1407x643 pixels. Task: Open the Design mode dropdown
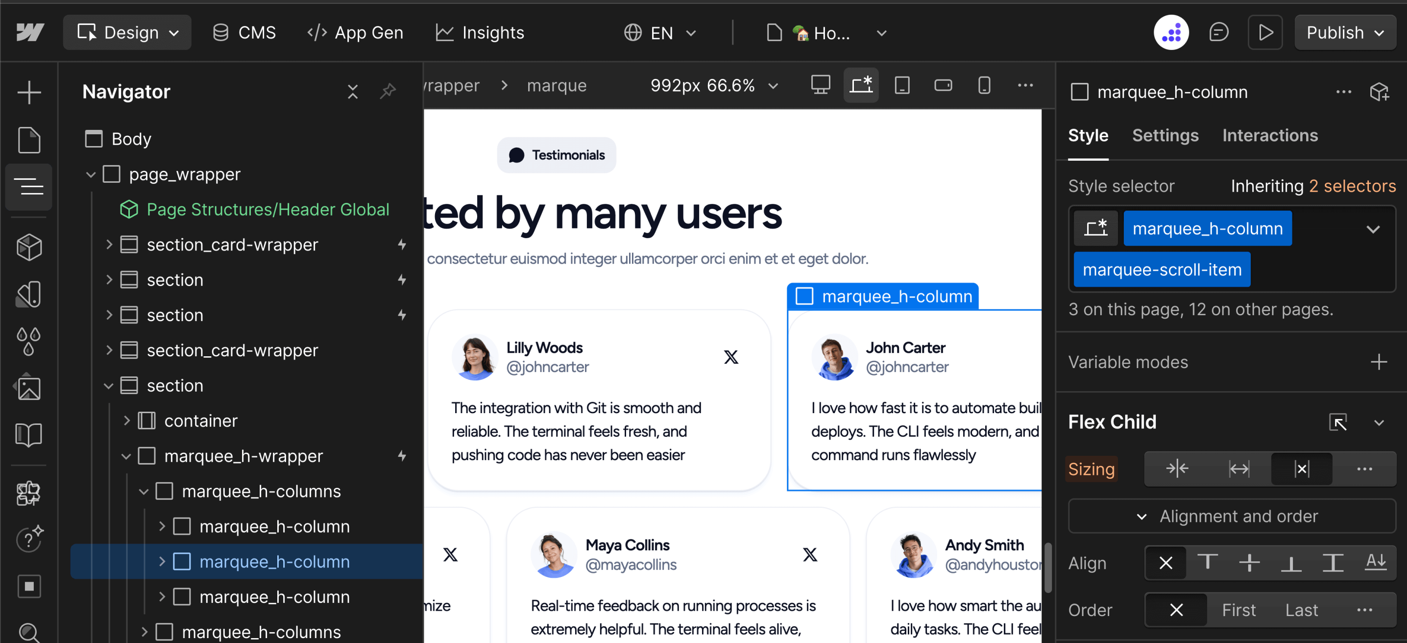pos(127,33)
